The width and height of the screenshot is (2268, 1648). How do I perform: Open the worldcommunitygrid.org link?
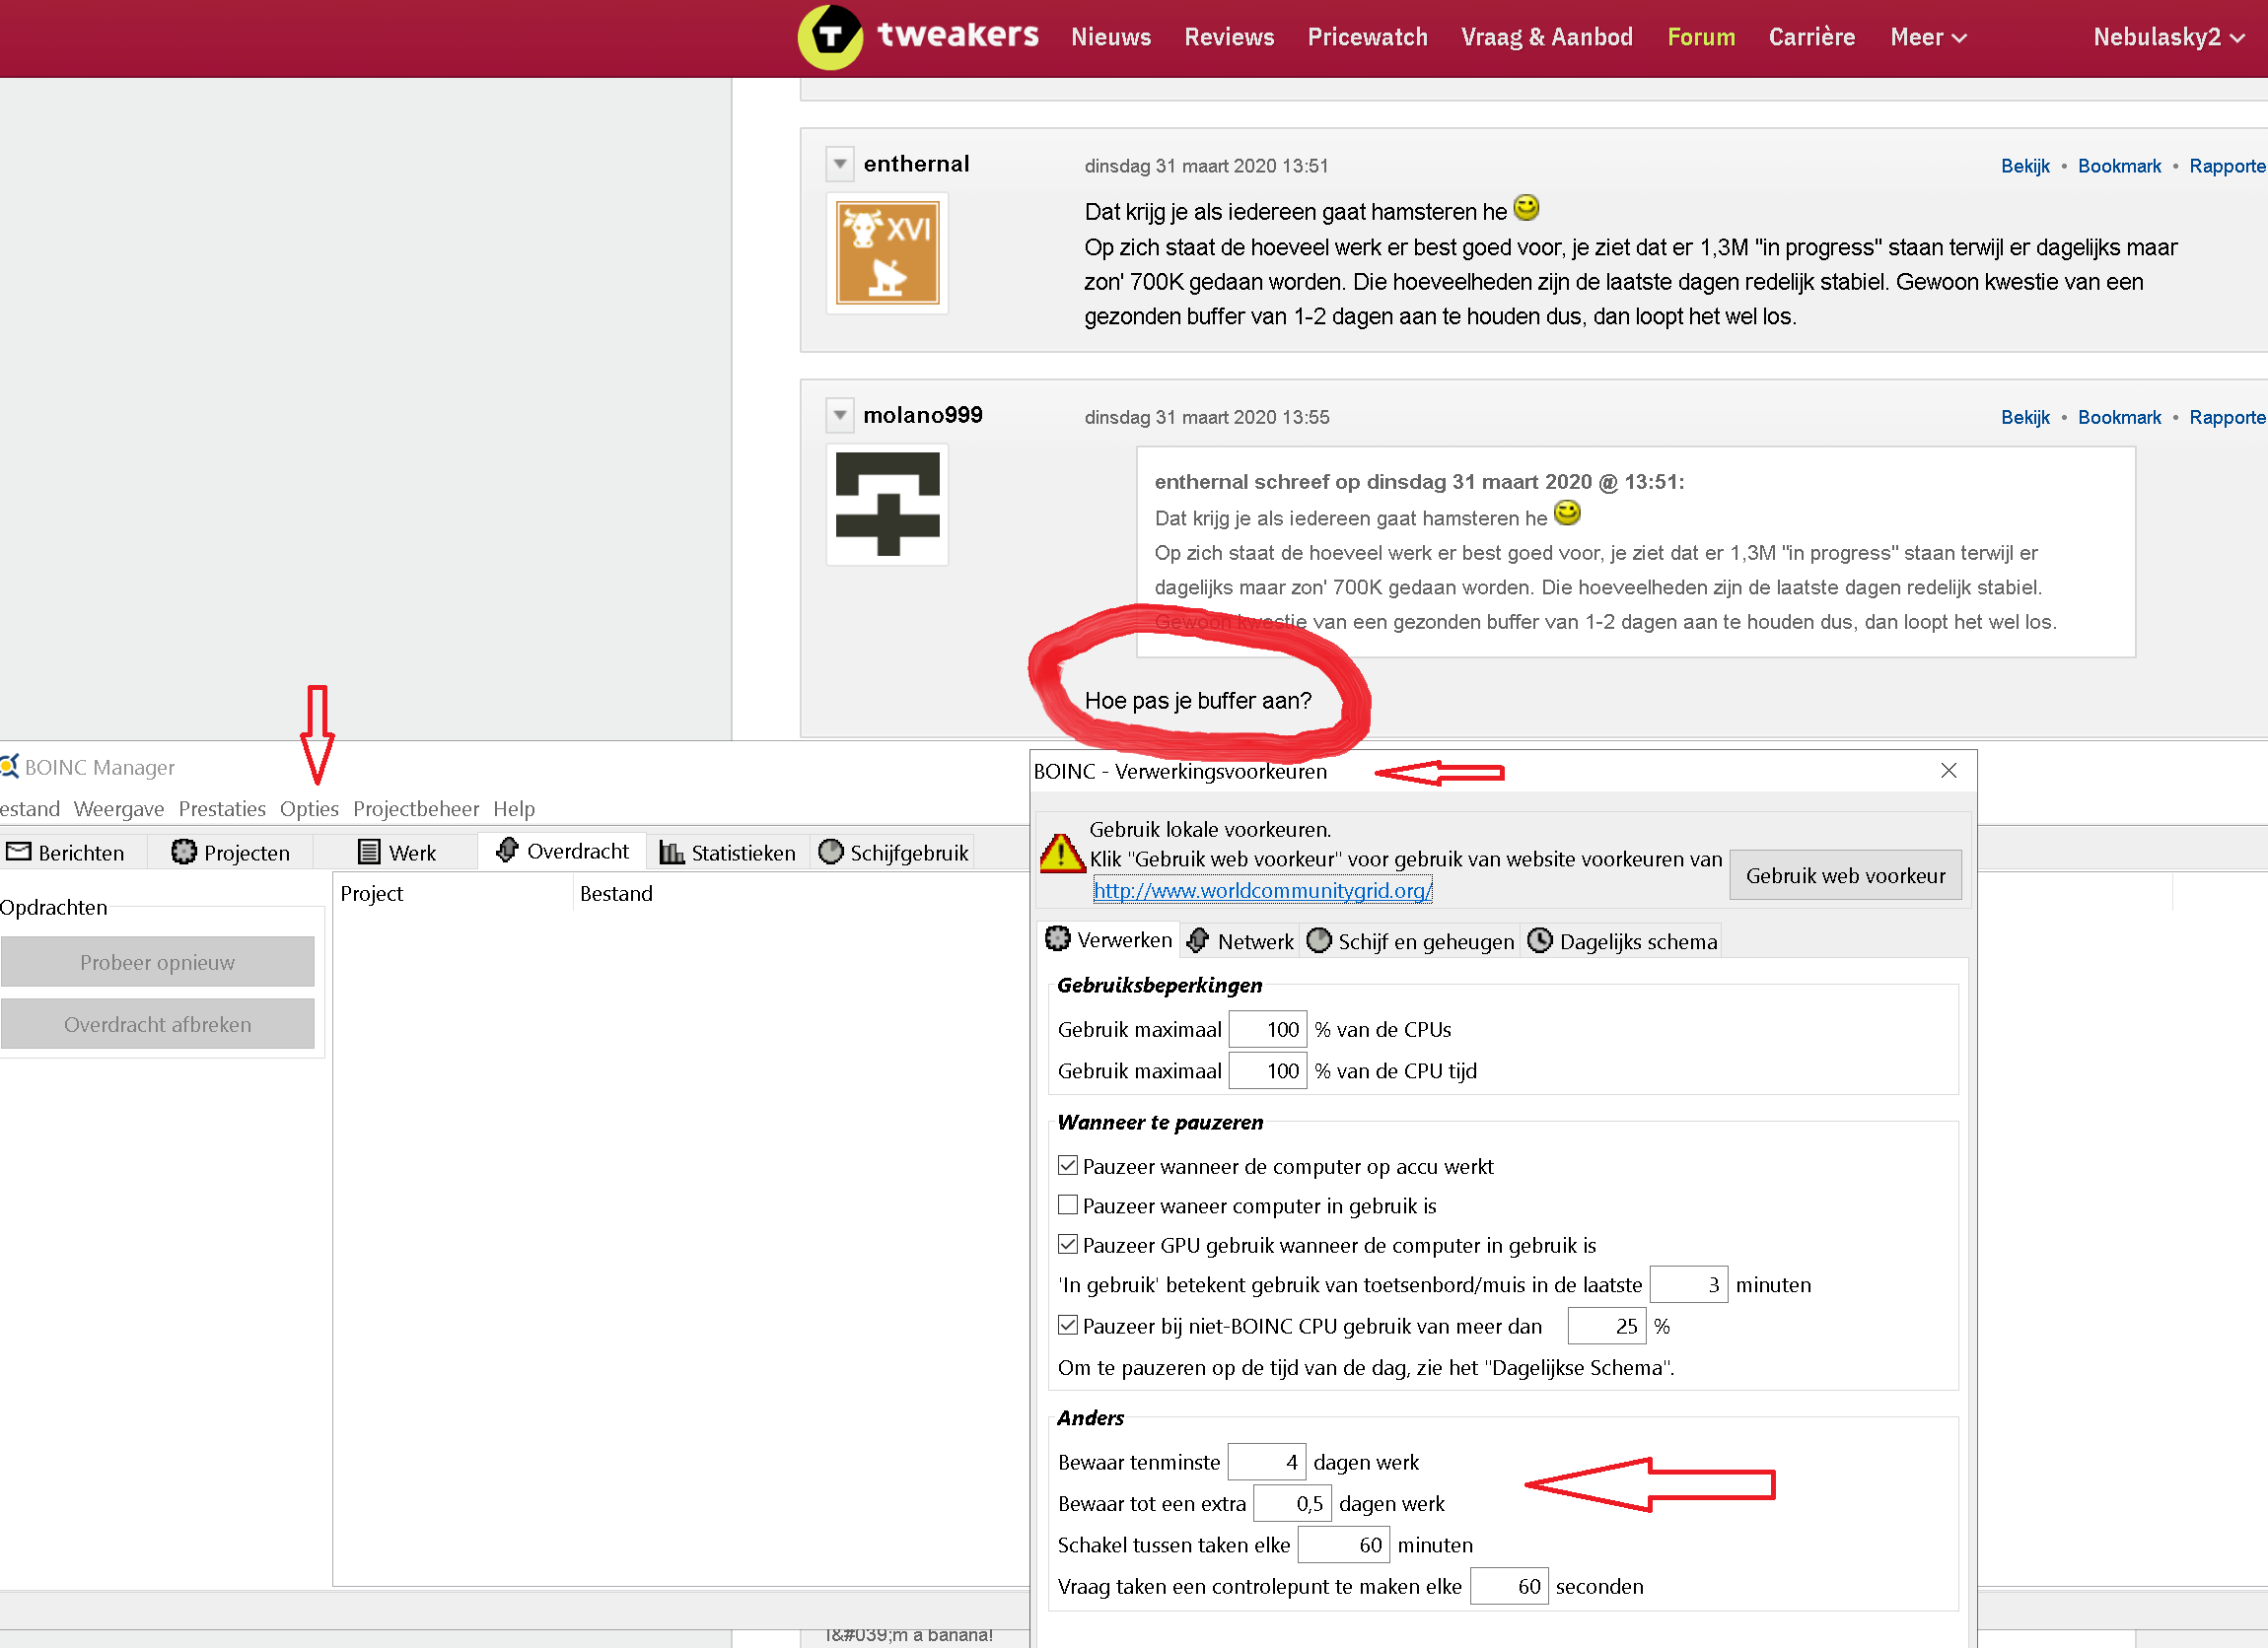pos(1262,889)
